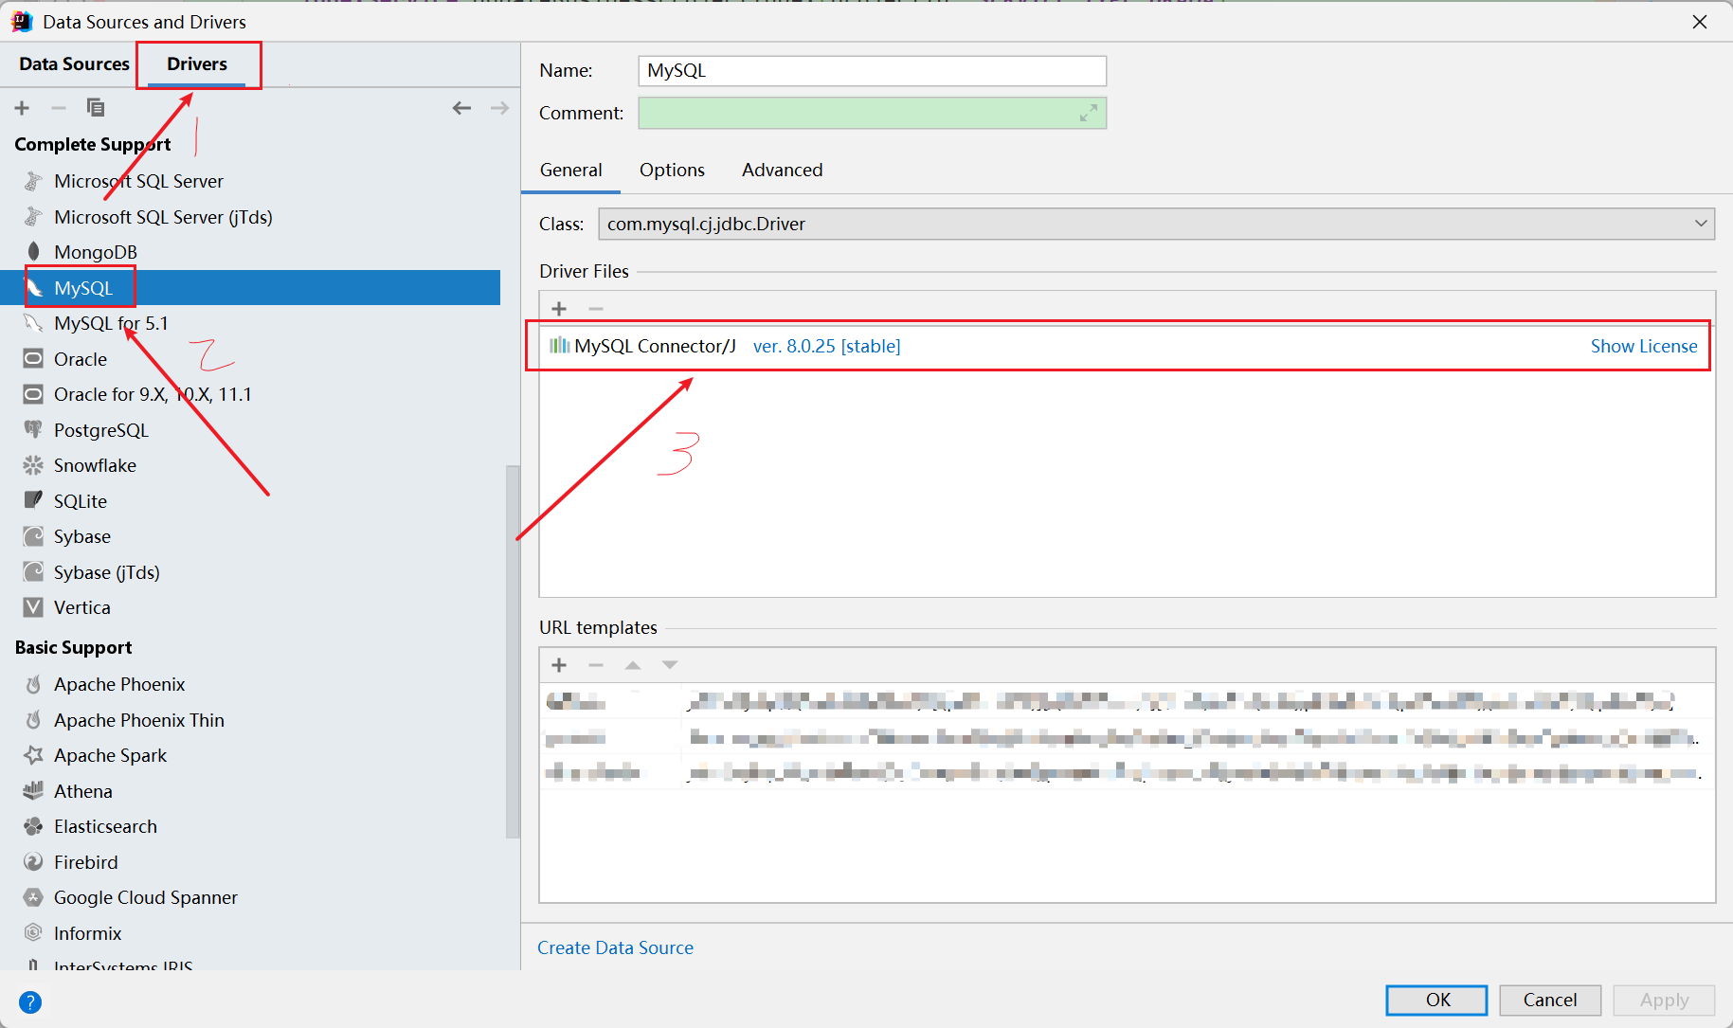Click the Name input field
The height and width of the screenshot is (1028, 1733).
pyautogui.click(x=872, y=71)
